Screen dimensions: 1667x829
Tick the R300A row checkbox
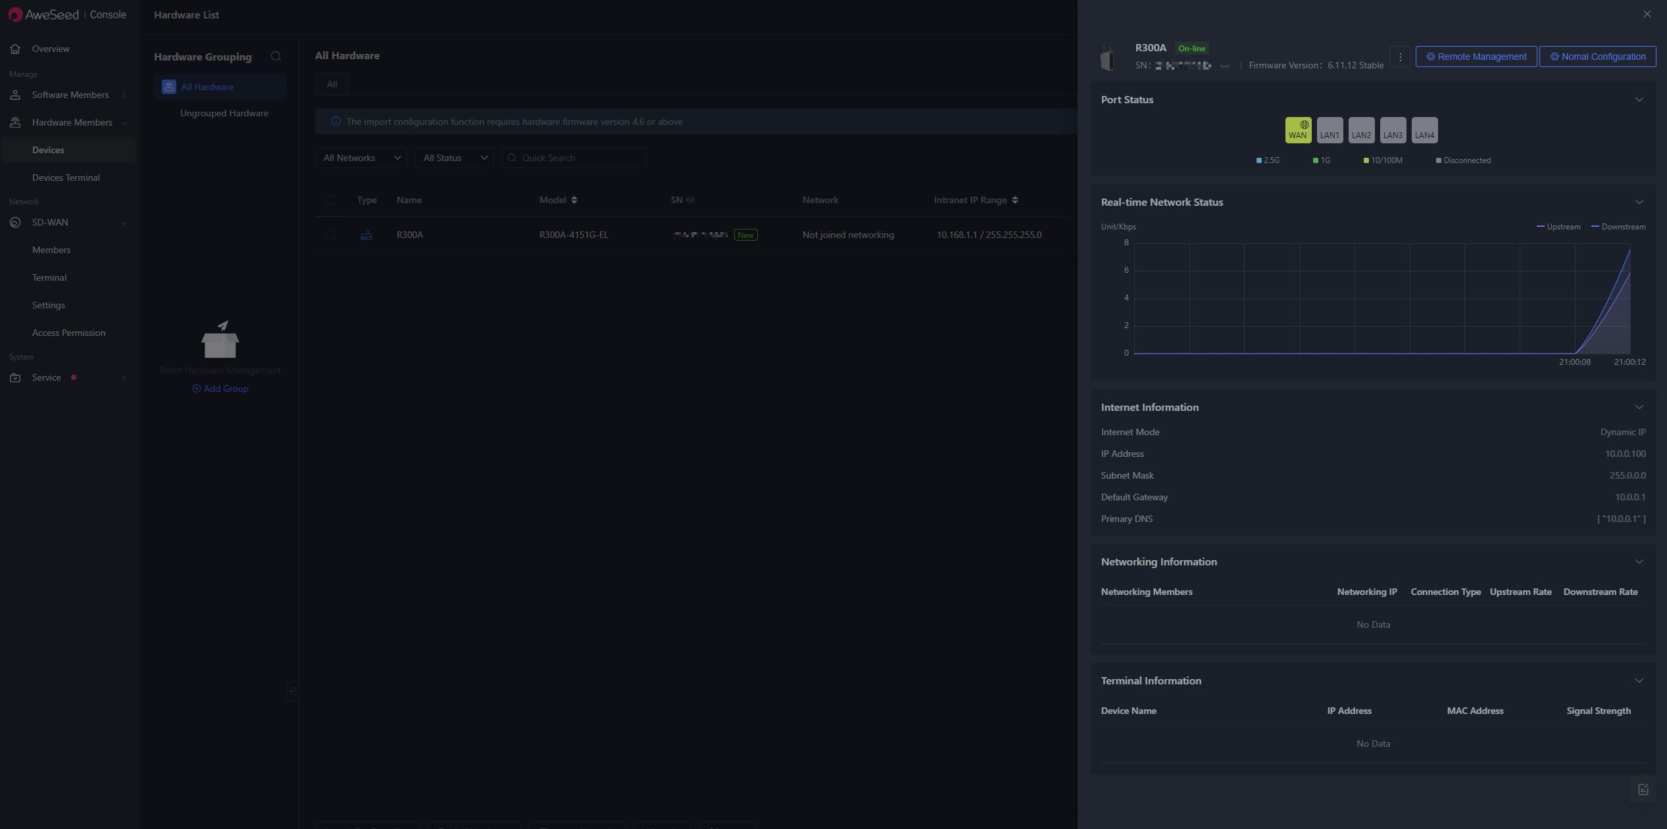pyautogui.click(x=330, y=235)
